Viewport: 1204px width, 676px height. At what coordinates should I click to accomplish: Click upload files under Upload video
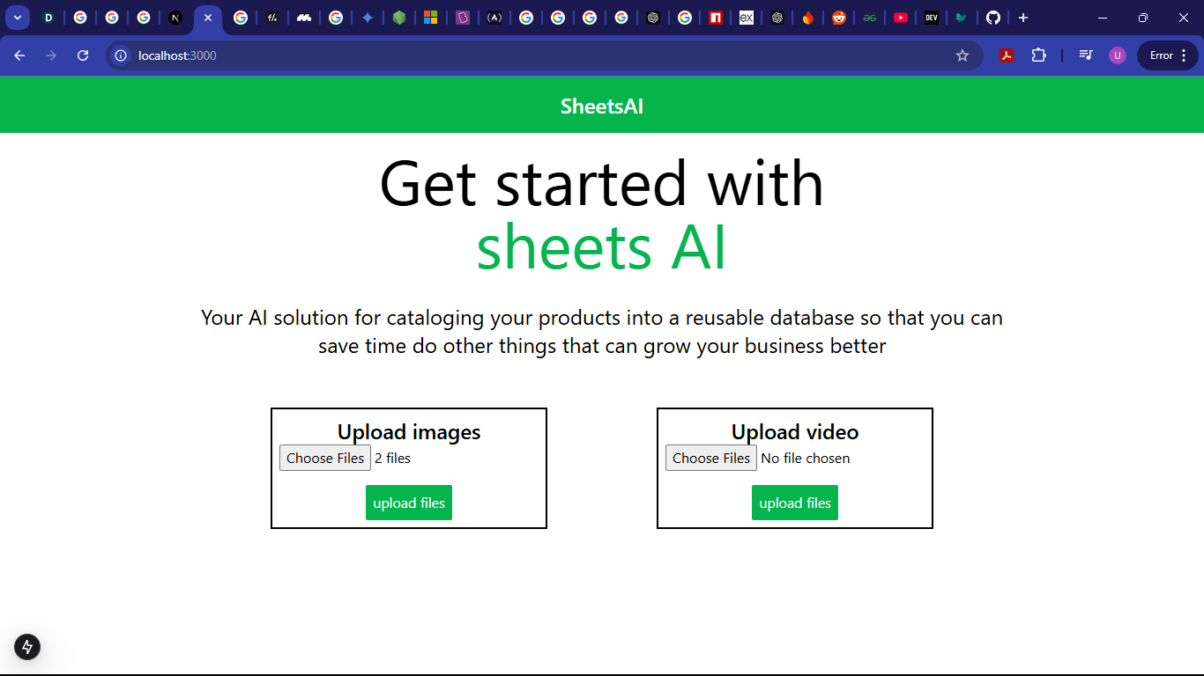[795, 503]
